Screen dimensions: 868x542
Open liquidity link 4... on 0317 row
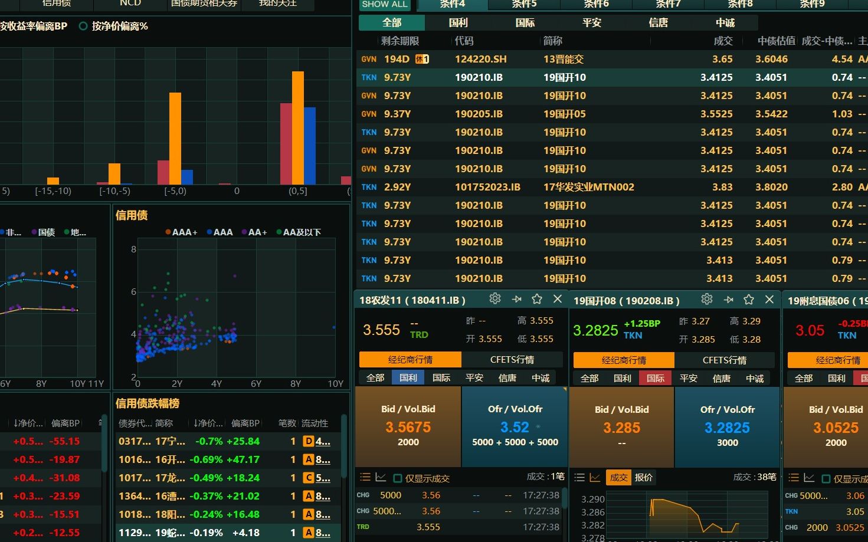click(323, 441)
